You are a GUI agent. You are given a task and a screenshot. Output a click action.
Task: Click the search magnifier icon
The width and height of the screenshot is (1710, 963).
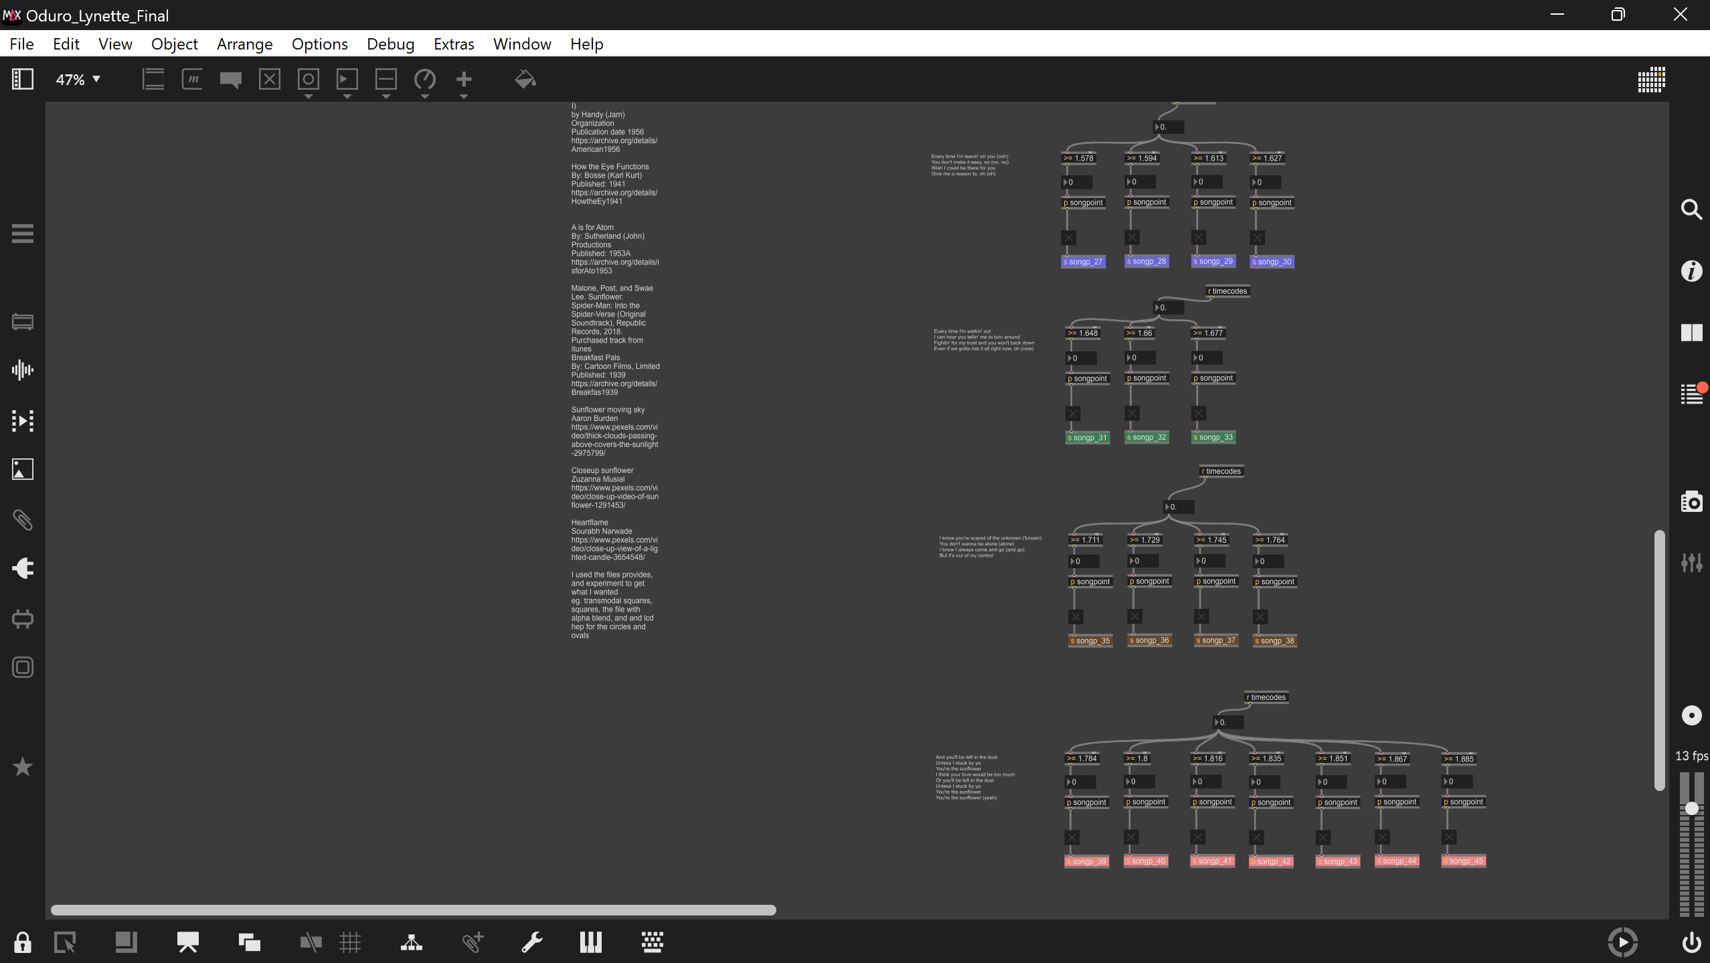coord(1691,209)
